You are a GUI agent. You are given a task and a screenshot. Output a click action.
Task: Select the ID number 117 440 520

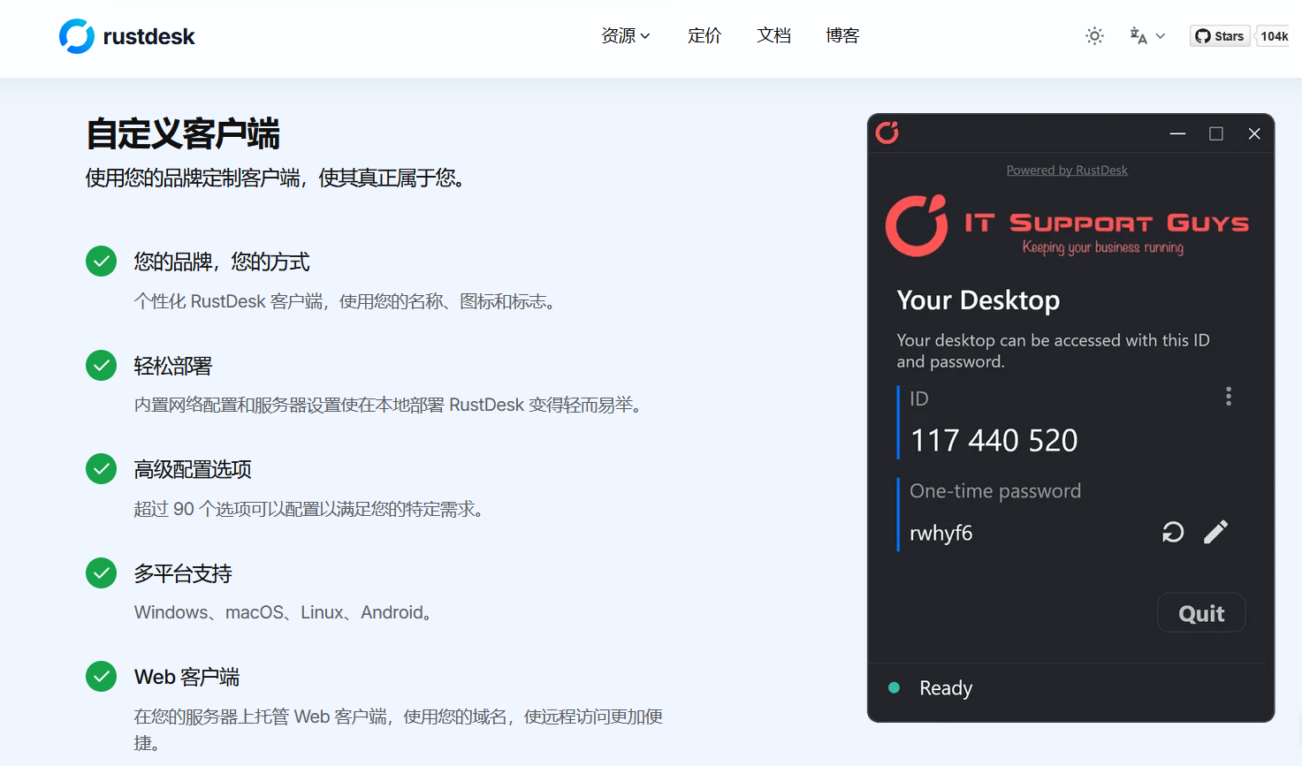[x=994, y=440]
